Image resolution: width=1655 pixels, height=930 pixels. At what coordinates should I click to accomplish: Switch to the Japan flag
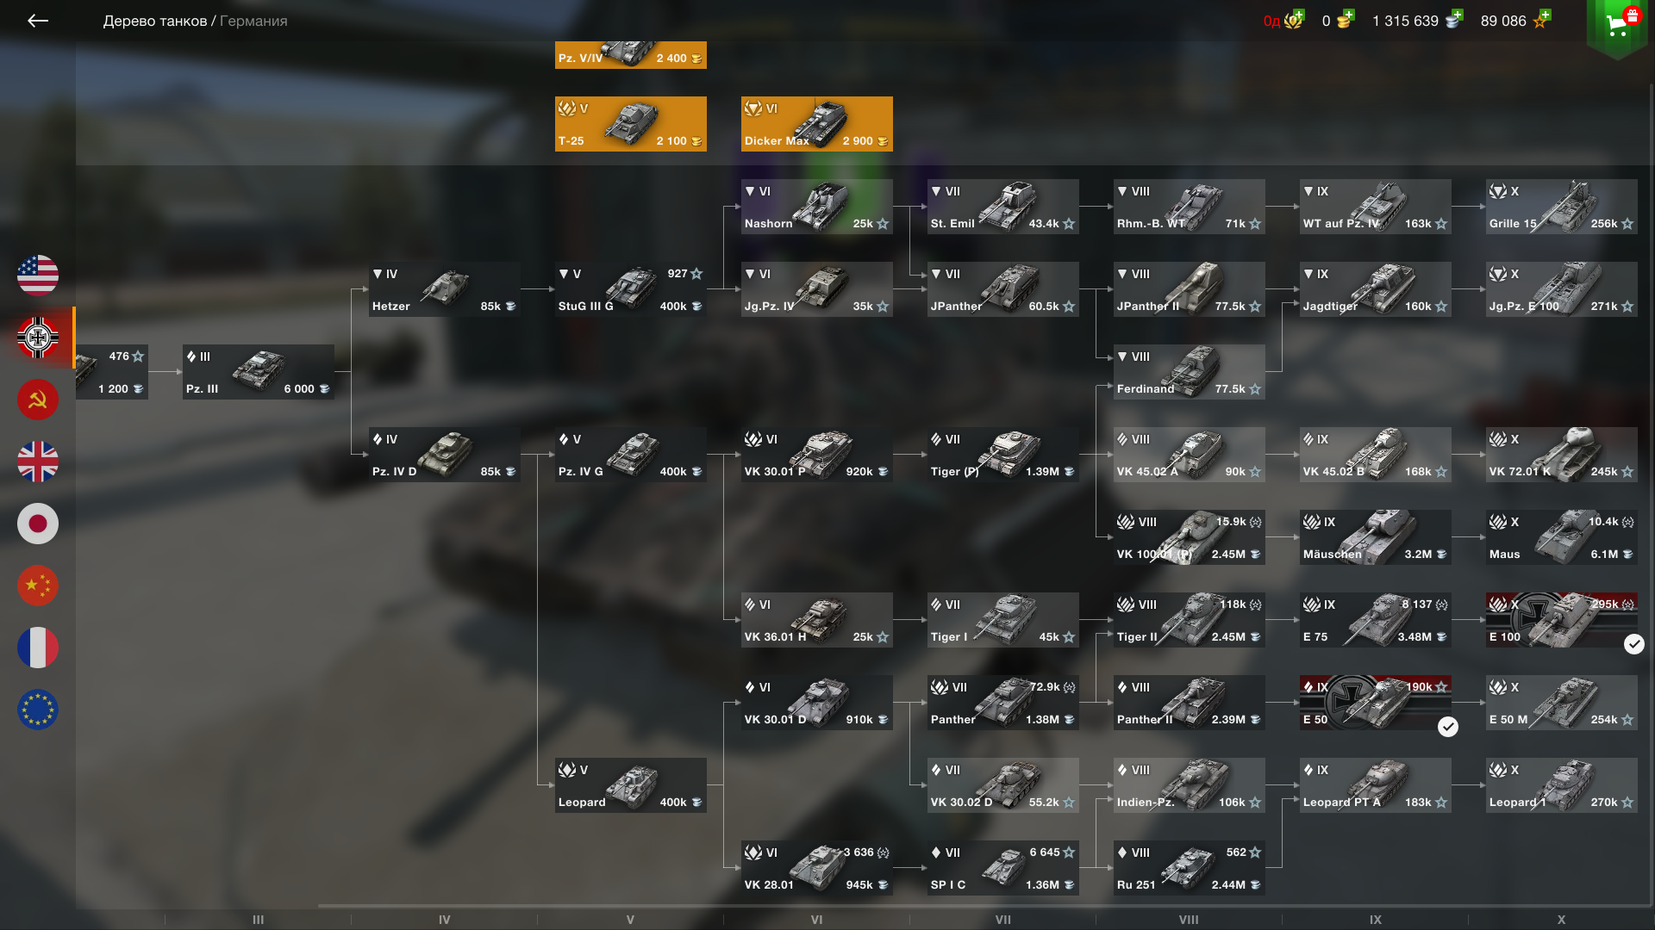pos(38,524)
